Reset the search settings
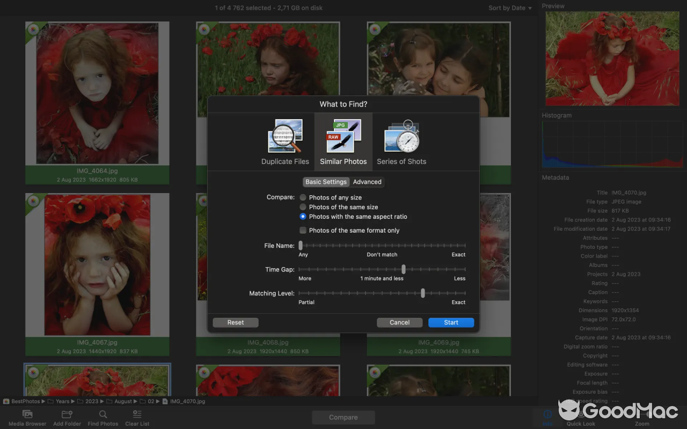This screenshot has width=687, height=429. (x=235, y=322)
